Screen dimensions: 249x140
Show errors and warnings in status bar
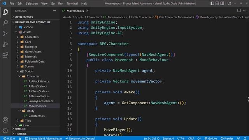pyautogui.click(x=9, y=138)
